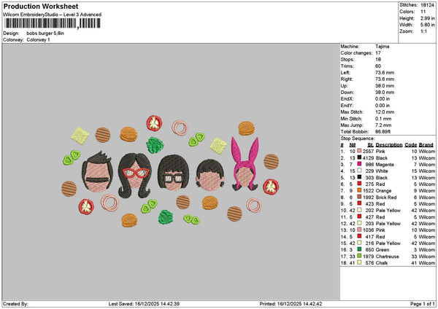This screenshot has height=309, width=438.
Task: Select the Height value 2.99 in
Action: click(427, 18)
